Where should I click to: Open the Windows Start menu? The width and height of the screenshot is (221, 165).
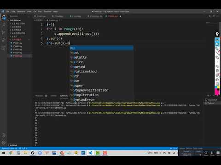coord(4,153)
